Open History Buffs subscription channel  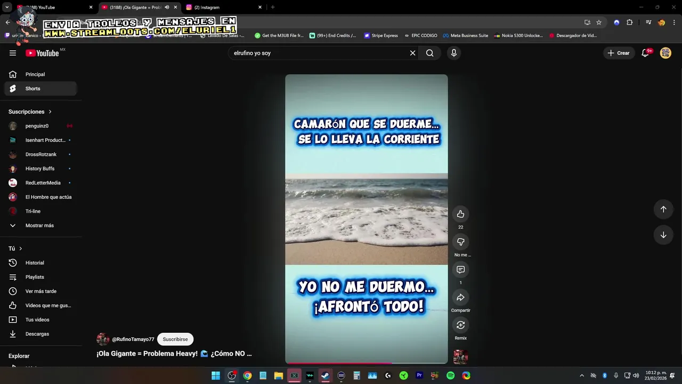(40, 169)
